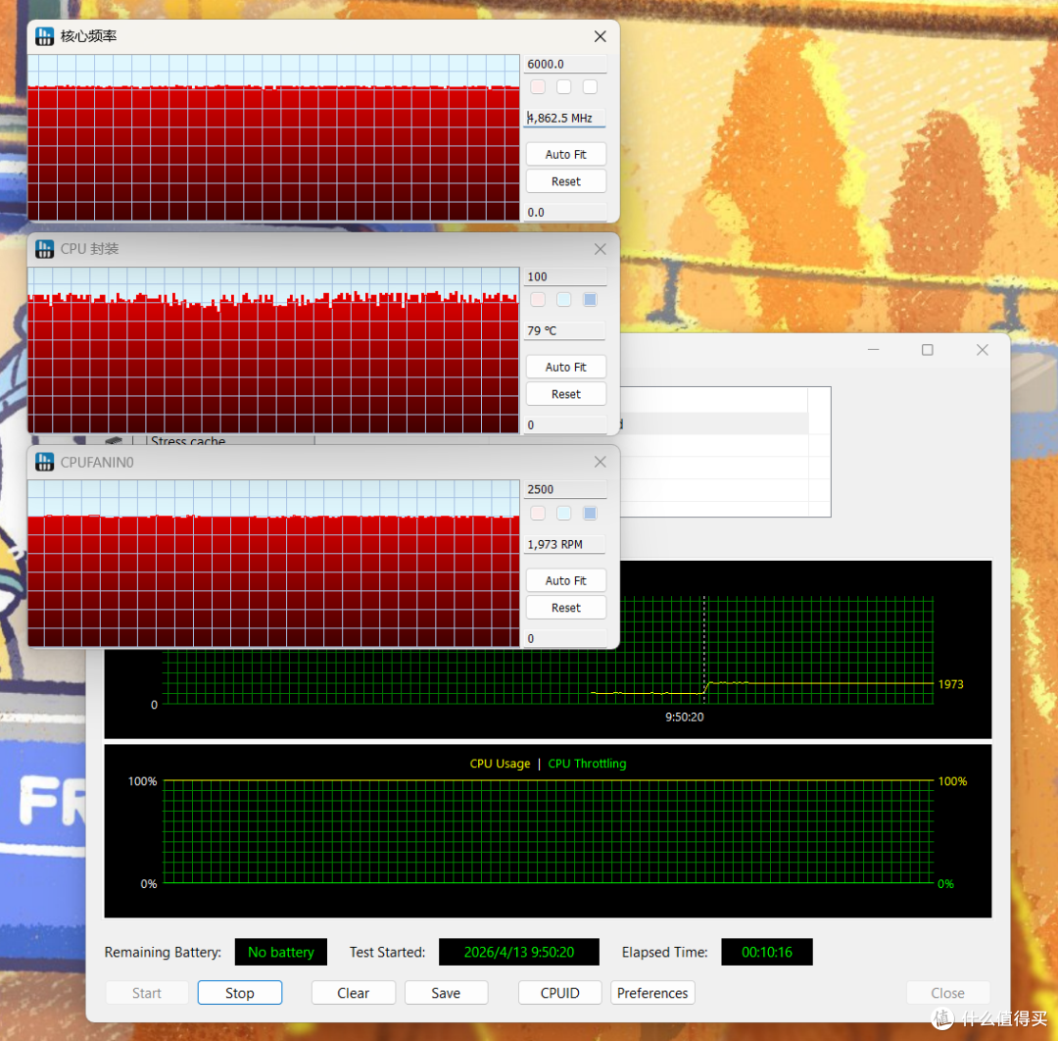Viewport: 1058px width, 1041px height.
Task: Click the Elapsed Time 00:10:16 field
Action: [x=766, y=952]
